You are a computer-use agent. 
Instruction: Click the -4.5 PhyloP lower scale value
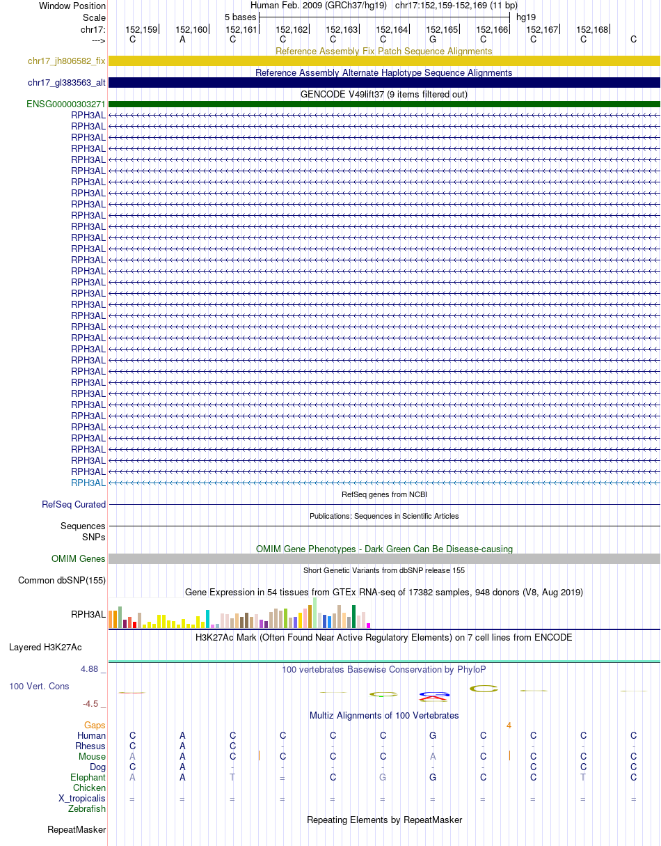point(95,703)
